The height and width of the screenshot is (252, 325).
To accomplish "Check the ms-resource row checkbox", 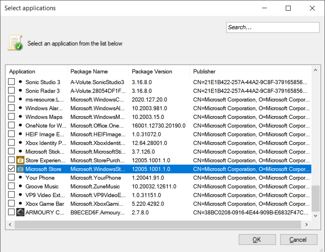I will (11, 99).
